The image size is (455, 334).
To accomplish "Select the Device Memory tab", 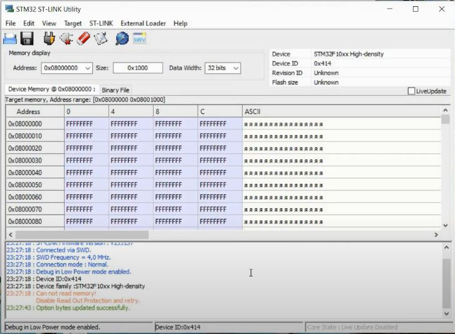I will [51, 89].
